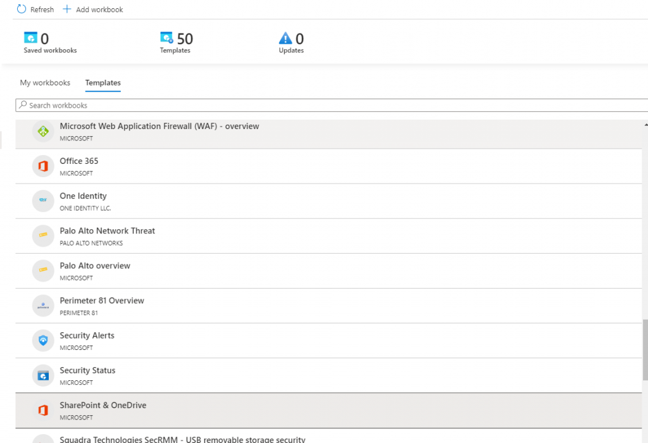Click the scrollbar up arrow
Image resolution: width=648 pixels, height=443 pixels.
[645, 125]
